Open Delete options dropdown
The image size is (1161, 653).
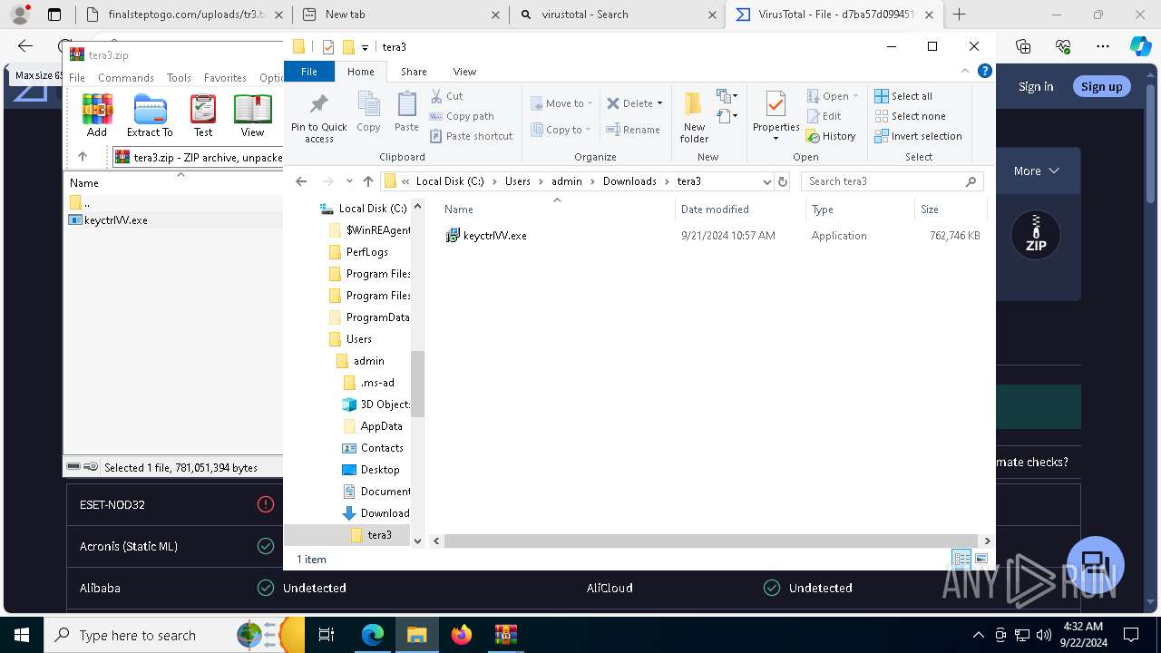pos(659,103)
